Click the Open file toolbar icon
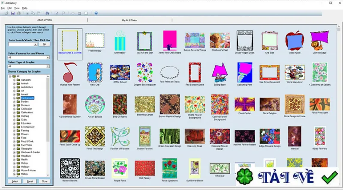Image resolution: width=343 pixels, height=190 pixels. pyautogui.click(x=6, y=13)
